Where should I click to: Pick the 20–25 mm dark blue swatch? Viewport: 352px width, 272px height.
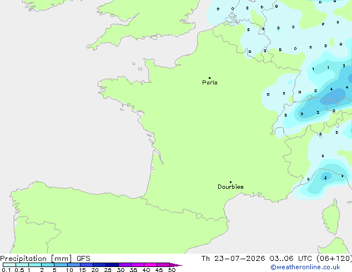coord(99,265)
